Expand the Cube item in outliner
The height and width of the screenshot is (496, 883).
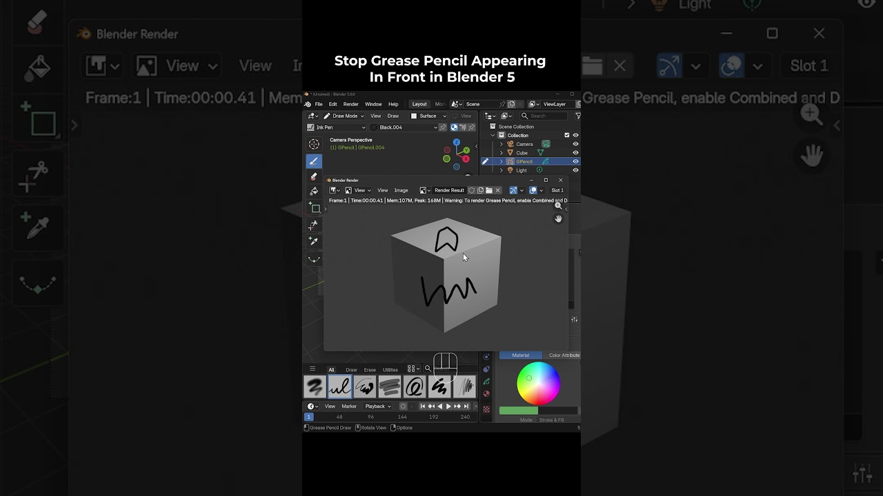pos(502,152)
